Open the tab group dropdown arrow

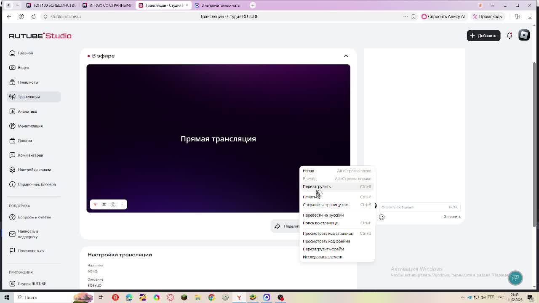coord(17,5)
